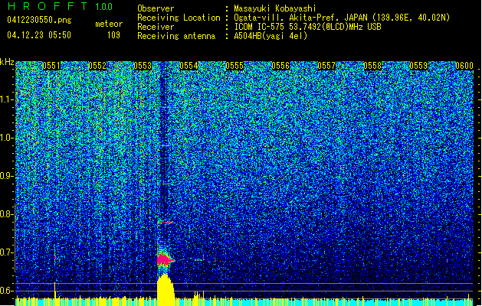Image resolution: width=482 pixels, height=306 pixels.
Task: Click the 0556 time marker
Action: [x=280, y=66]
